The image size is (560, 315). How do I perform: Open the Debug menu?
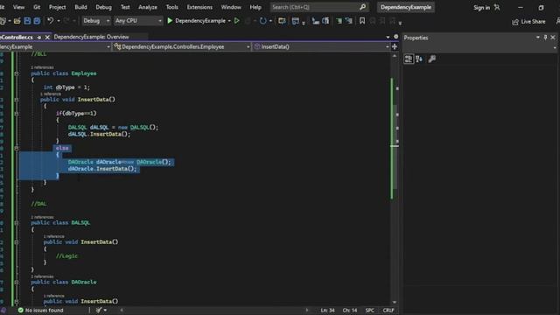click(103, 7)
